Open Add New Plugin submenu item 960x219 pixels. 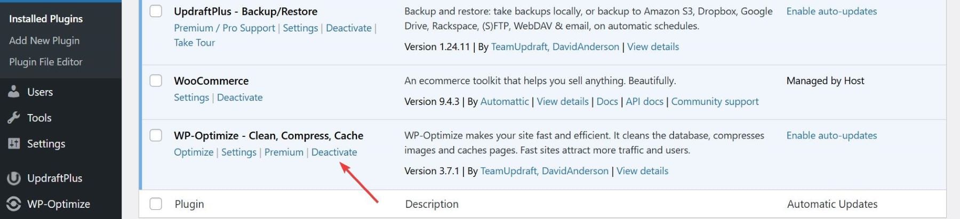(44, 40)
